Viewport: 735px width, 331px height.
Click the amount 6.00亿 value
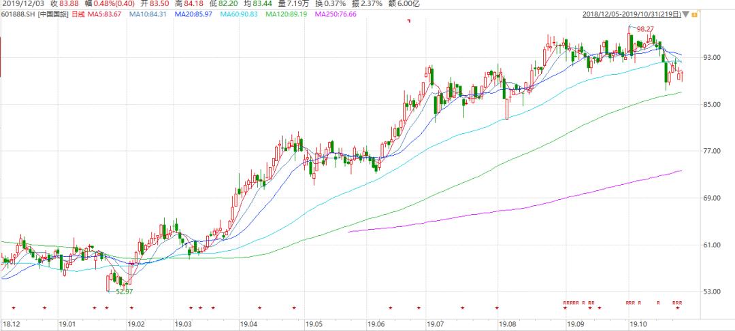pyautogui.click(x=409, y=4)
